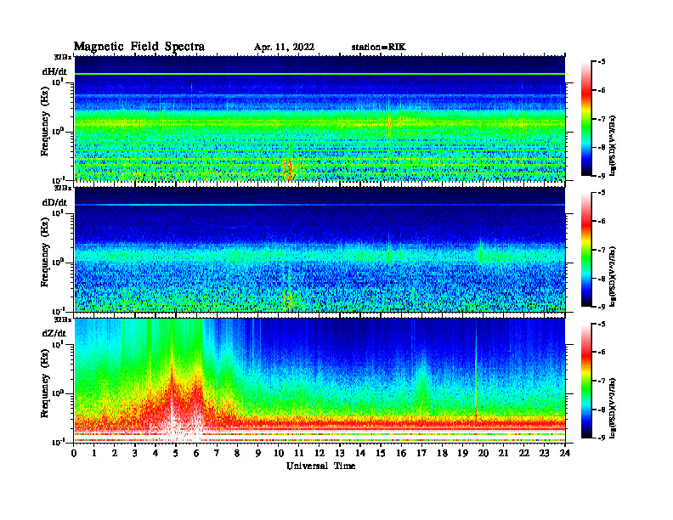This screenshot has width=673, height=520.
Task: Click the "-9" value on dZ/dt color scale
Action: click(601, 438)
